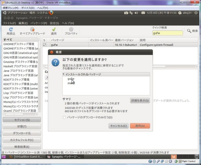Open the mail envelope indicator
This screenshot has height=165, width=201.
143,13
